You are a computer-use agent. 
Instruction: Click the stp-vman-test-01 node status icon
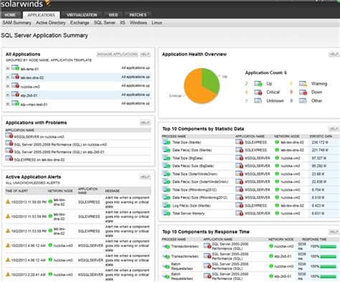point(15,103)
